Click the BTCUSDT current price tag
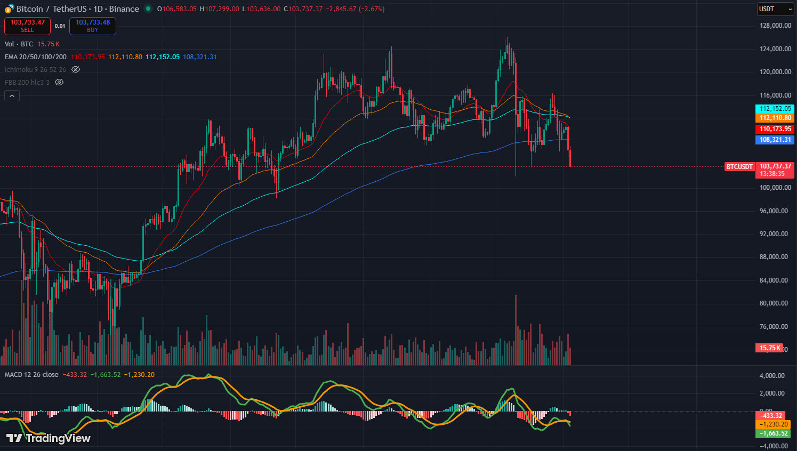This screenshot has width=797, height=451. pyautogui.click(x=739, y=167)
